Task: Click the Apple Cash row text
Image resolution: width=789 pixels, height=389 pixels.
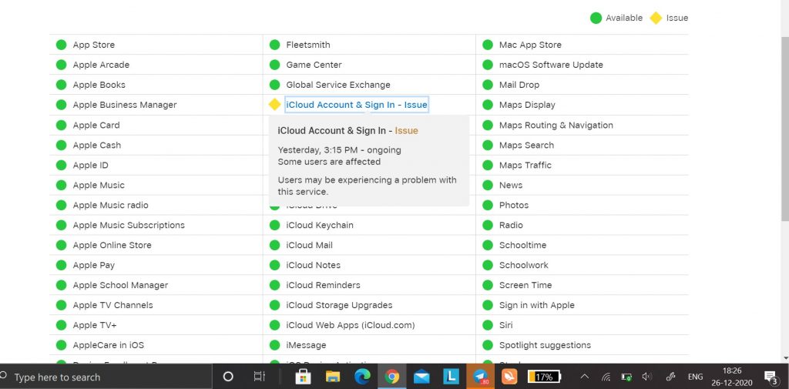Action: [96, 145]
